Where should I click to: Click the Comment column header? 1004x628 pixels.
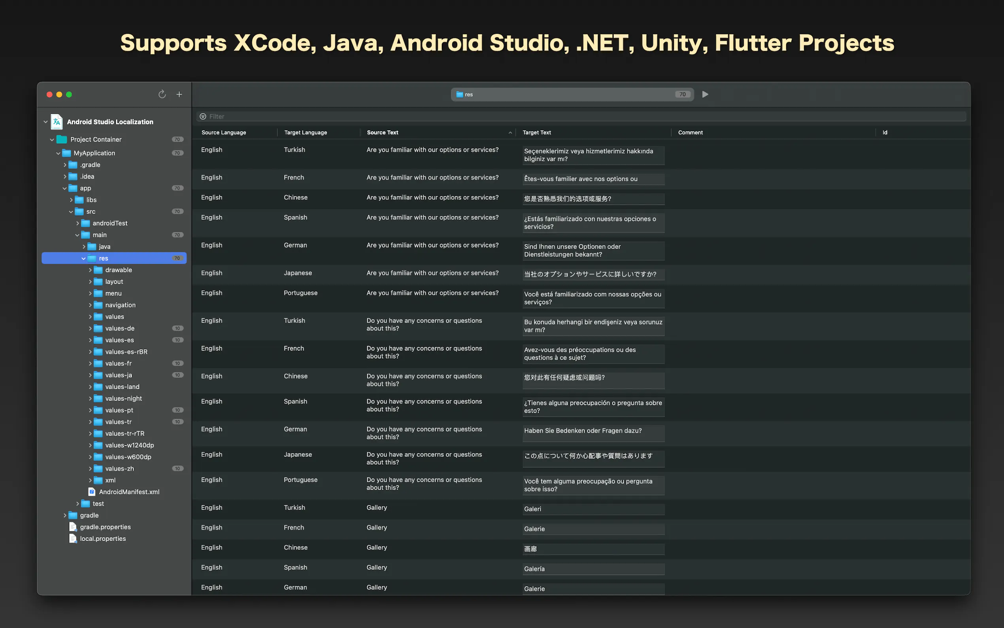pos(690,132)
